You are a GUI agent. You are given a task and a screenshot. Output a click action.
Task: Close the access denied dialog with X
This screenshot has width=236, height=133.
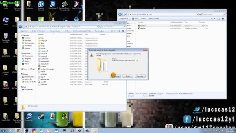(145, 50)
